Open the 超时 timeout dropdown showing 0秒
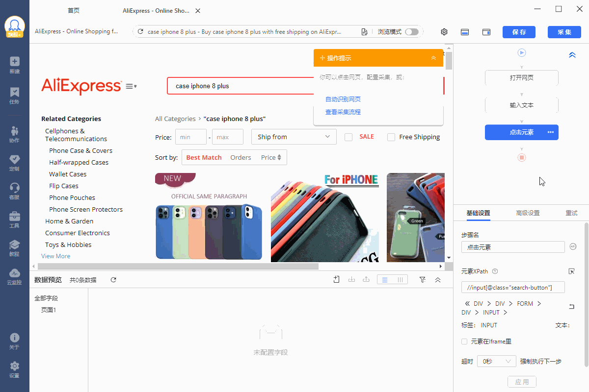 coord(496,361)
